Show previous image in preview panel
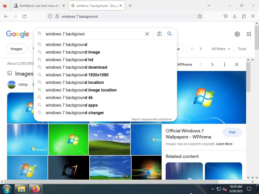Screen dimensions: 259x194 [200, 64]
